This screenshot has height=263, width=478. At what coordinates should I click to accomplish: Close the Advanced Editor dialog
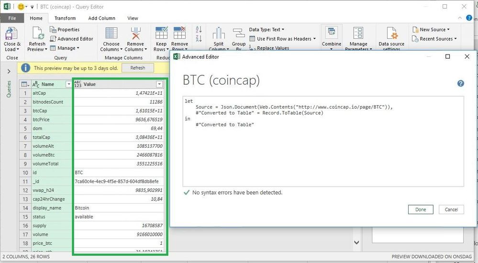(467, 57)
